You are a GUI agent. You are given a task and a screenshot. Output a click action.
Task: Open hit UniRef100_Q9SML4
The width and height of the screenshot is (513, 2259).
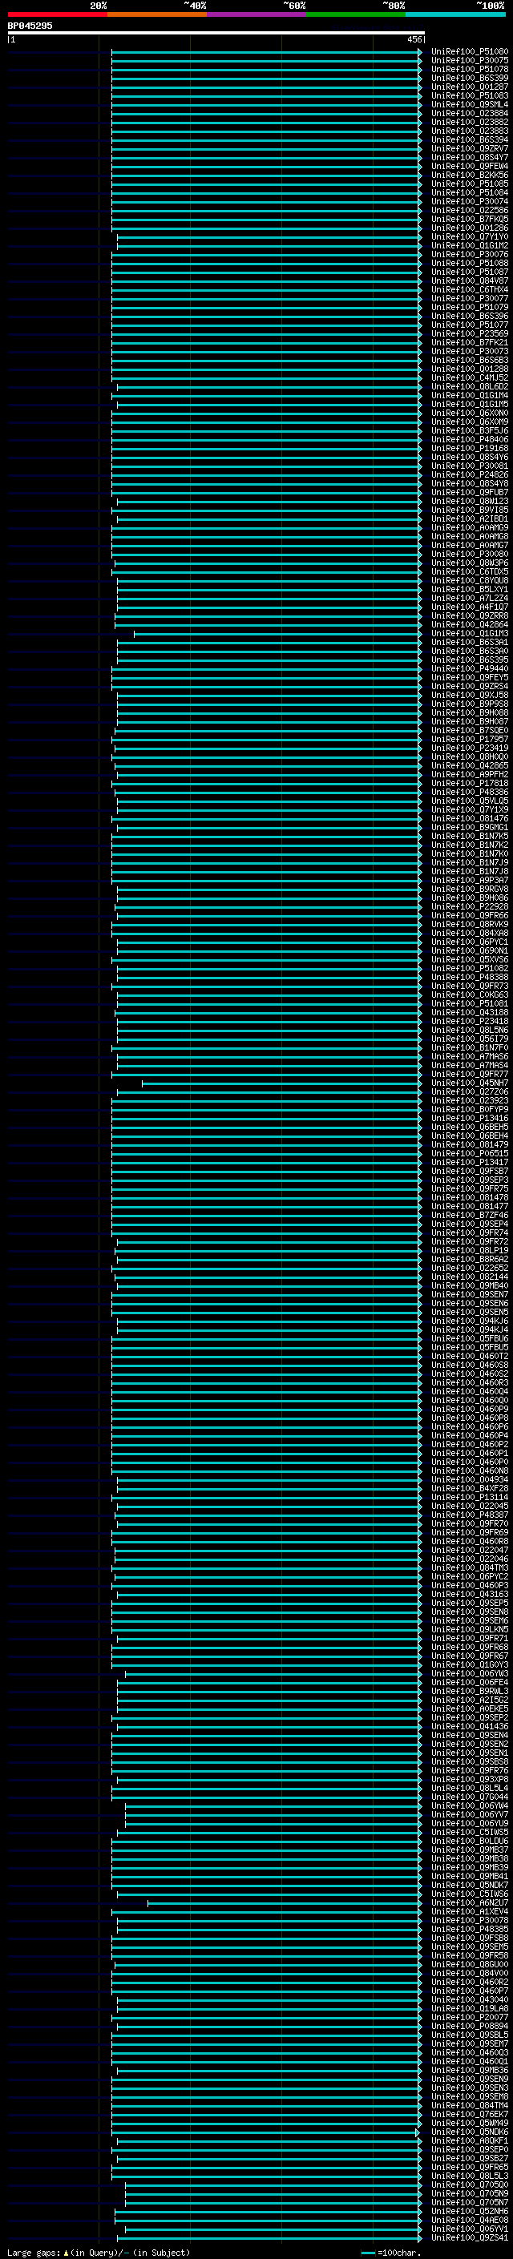click(469, 104)
